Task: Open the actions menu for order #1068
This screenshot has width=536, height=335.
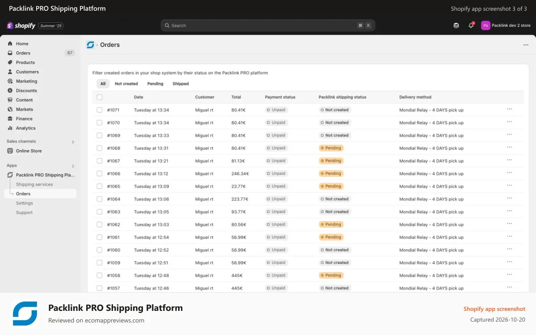Action: click(509, 148)
